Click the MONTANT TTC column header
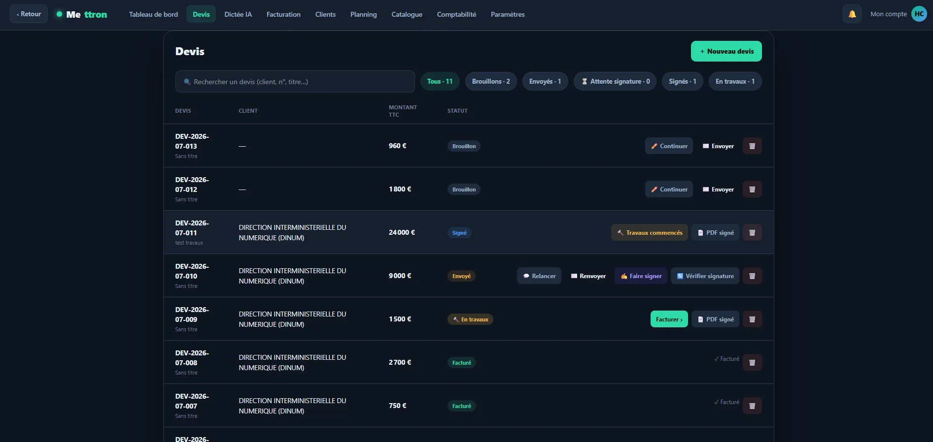 pyautogui.click(x=403, y=111)
